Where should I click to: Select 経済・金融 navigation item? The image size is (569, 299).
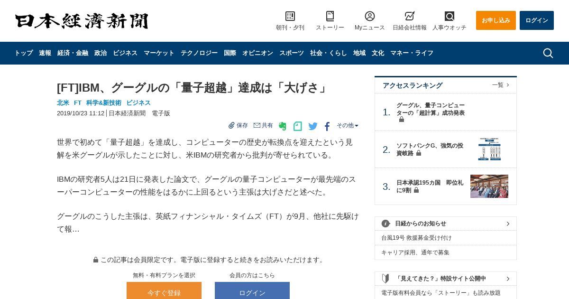[x=73, y=53]
